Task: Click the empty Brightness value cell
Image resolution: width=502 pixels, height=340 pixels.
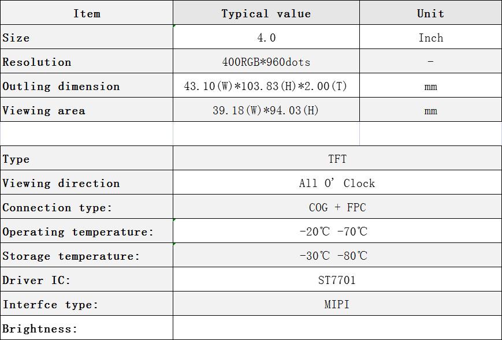Action: 337,328
